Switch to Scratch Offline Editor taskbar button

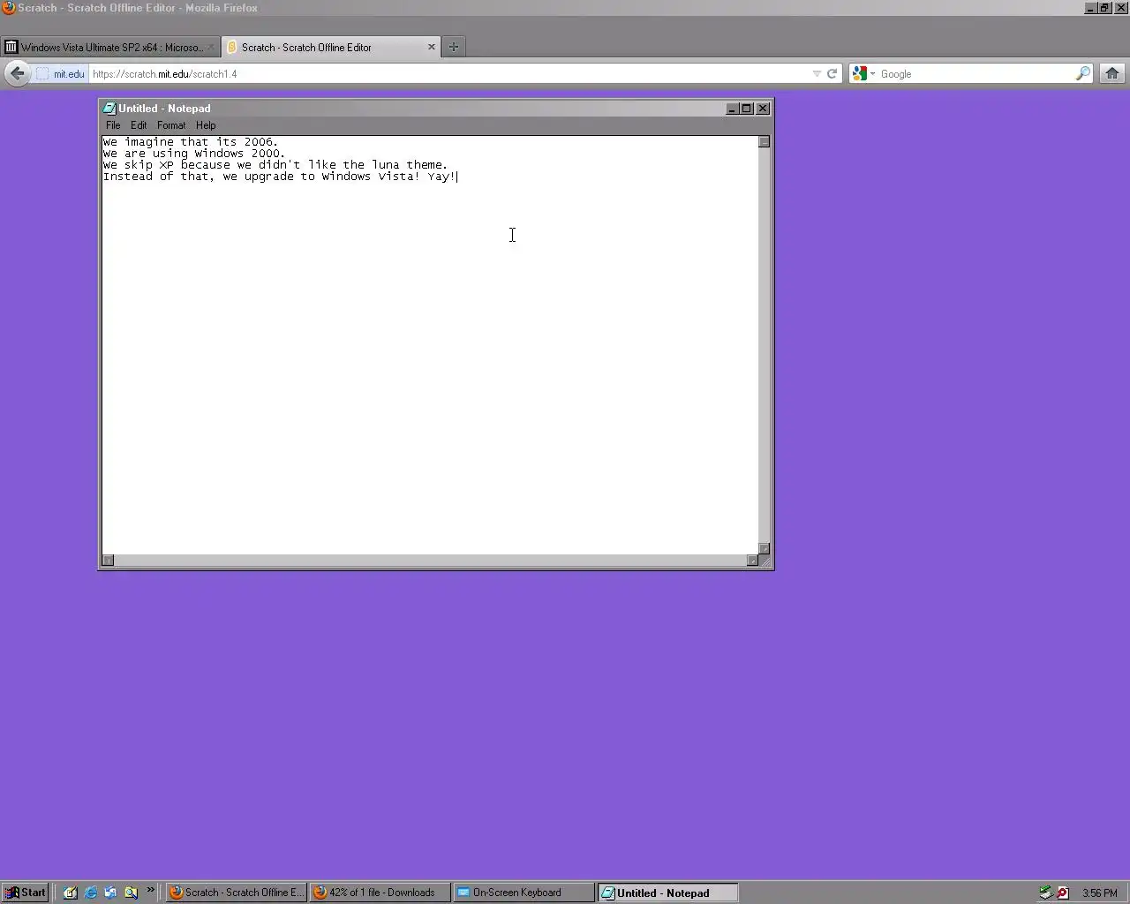[x=237, y=893]
